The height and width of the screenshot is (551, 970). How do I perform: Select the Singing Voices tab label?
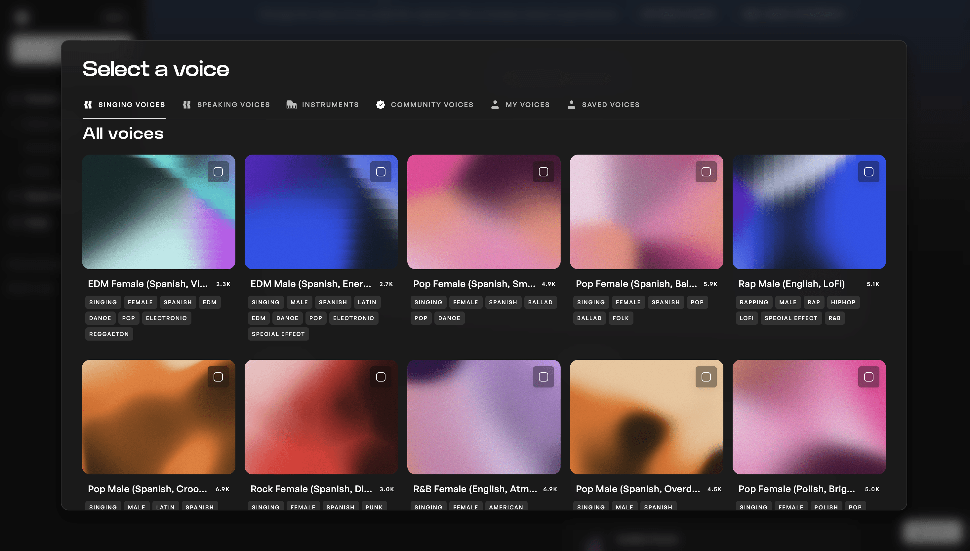(132, 105)
